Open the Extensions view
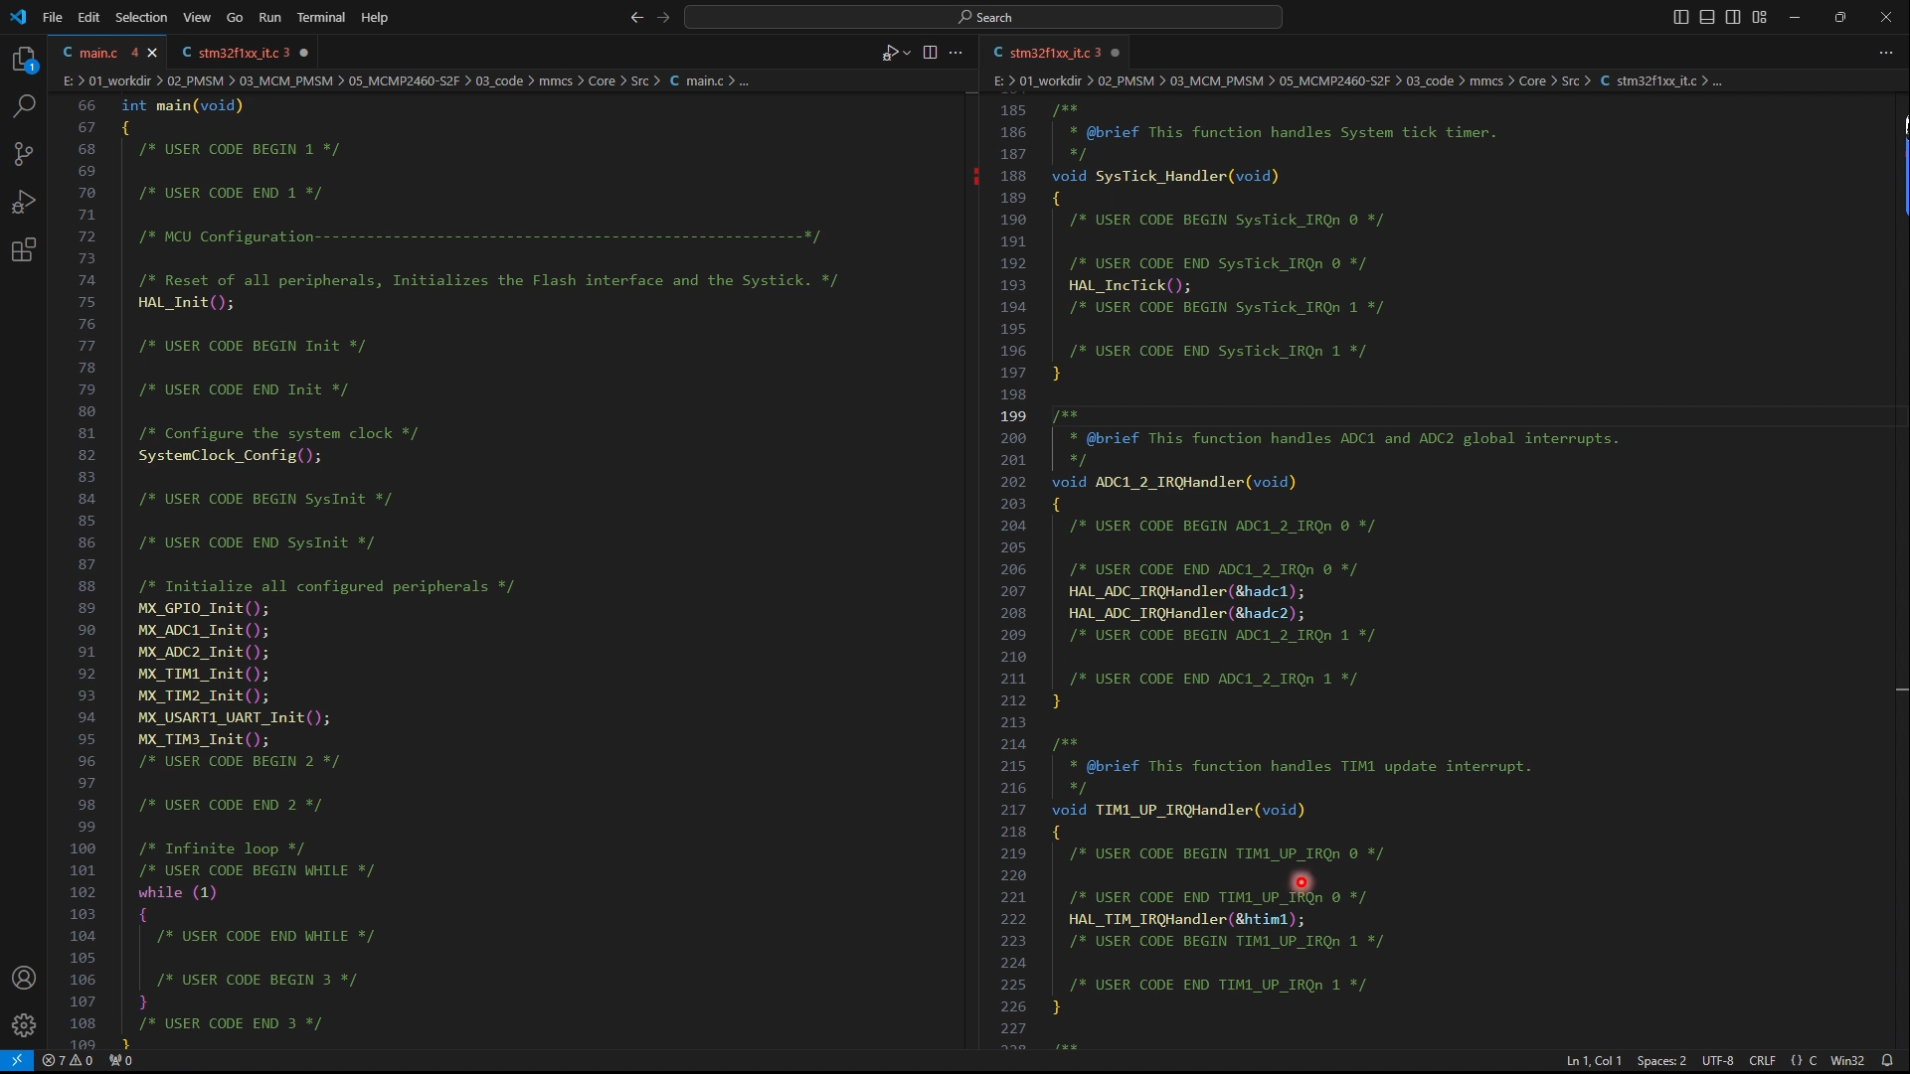Image resolution: width=1910 pixels, height=1074 pixels. 24,249
